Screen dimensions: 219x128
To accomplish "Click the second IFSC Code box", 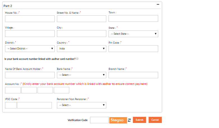I will tap(34, 105).
